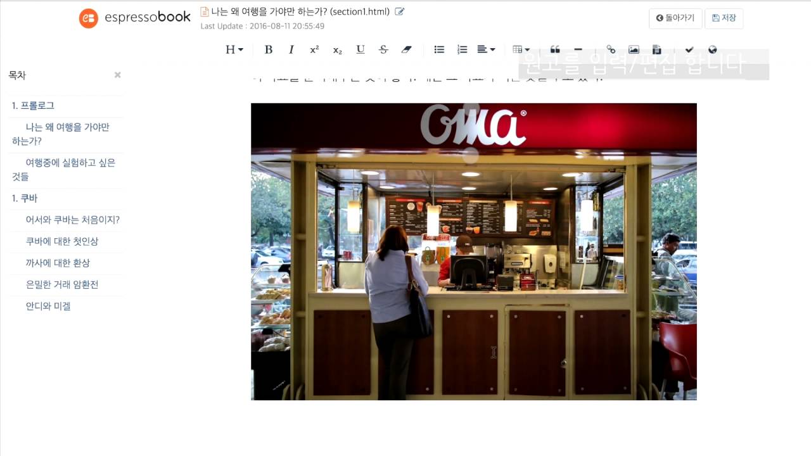Insert an image from the toolbar
Image resolution: width=811 pixels, height=456 pixels.
click(x=634, y=49)
